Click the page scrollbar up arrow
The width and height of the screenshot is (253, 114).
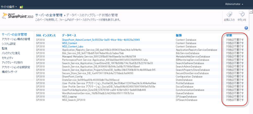pos(251,11)
